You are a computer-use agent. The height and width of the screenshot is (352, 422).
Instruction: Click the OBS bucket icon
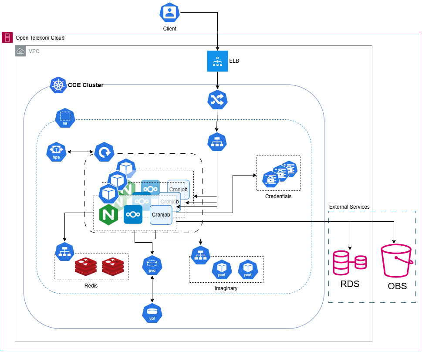tap(396, 261)
